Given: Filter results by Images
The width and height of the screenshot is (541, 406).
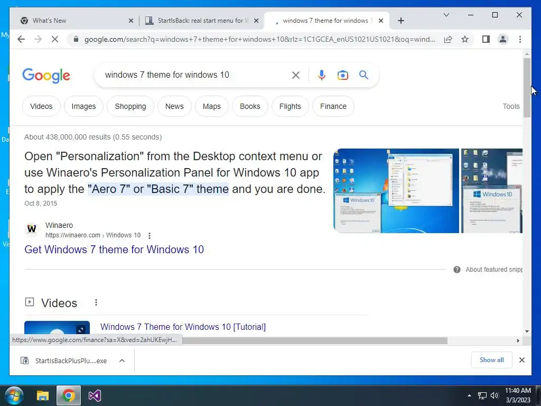Looking at the screenshot, I should click(83, 106).
